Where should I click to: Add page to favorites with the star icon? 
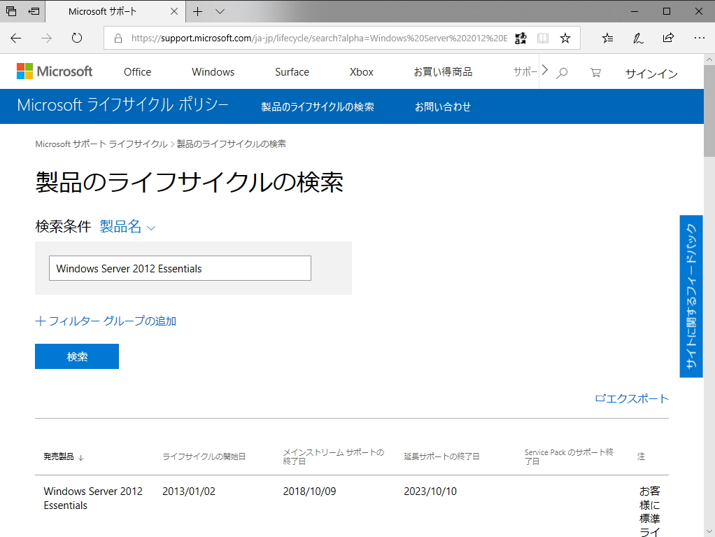click(x=565, y=38)
